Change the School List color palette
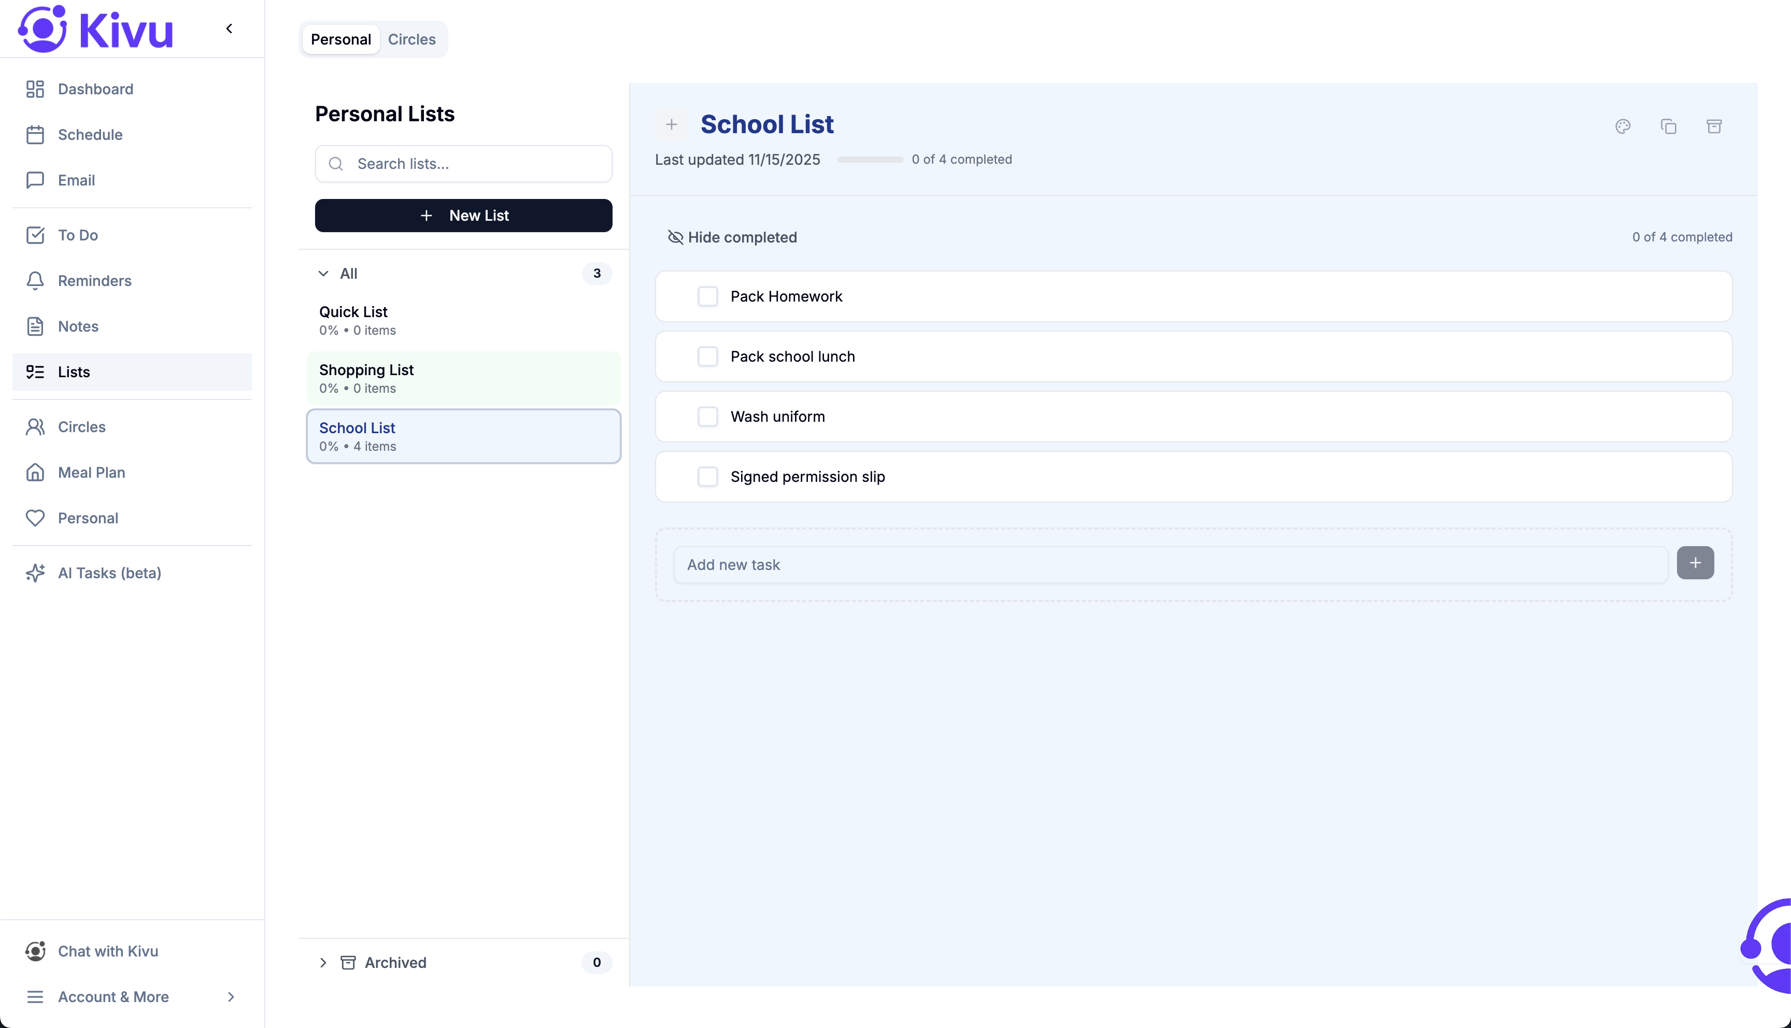Image resolution: width=1791 pixels, height=1028 pixels. 1623,126
